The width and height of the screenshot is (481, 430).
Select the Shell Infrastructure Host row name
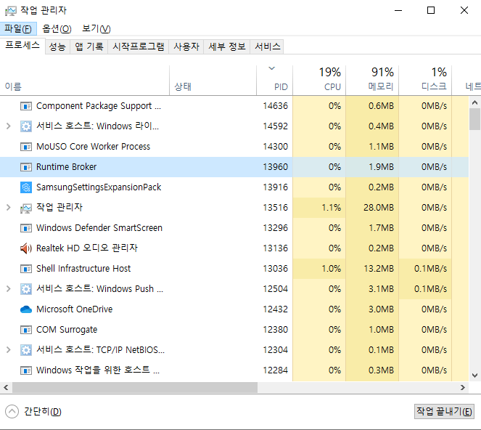click(83, 269)
